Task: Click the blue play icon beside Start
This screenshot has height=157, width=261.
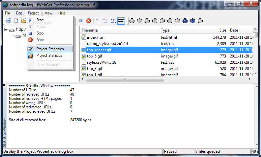Action: tap(30, 20)
